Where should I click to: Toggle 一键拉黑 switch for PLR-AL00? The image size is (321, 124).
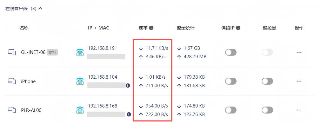point(267,110)
